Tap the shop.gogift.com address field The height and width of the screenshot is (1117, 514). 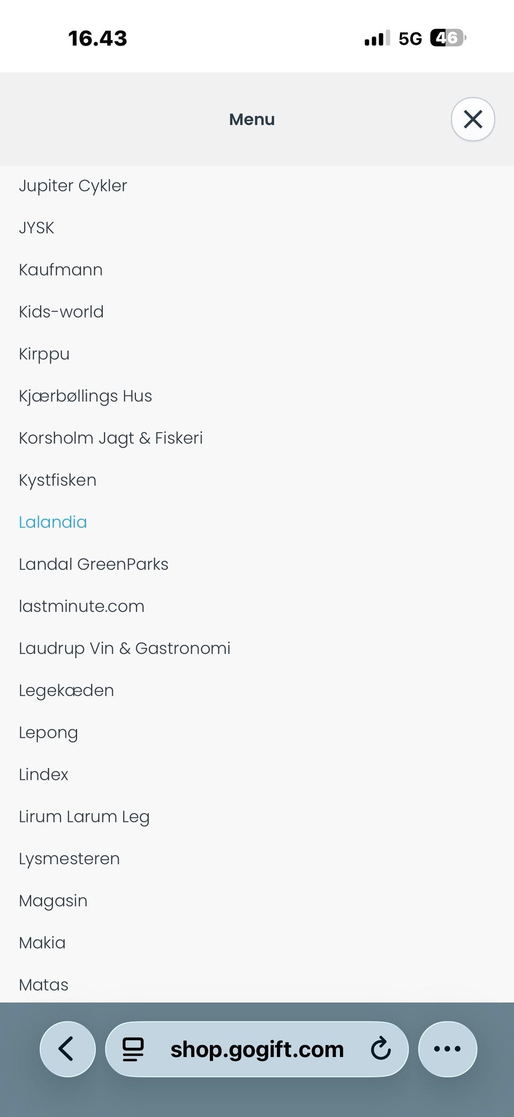tap(257, 1049)
